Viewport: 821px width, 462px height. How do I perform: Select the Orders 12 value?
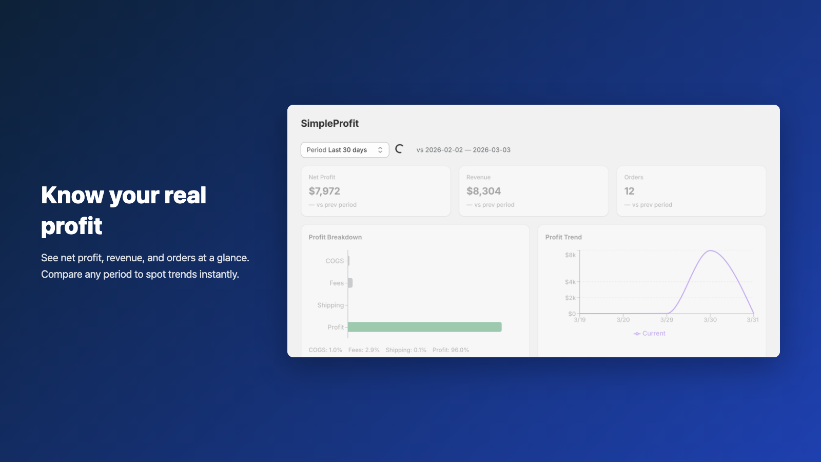[629, 191]
